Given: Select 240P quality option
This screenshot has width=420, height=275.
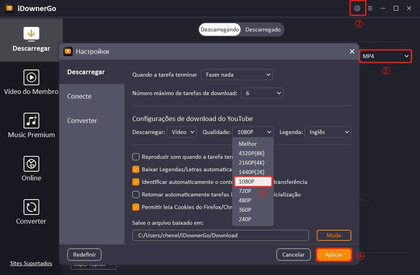Looking at the screenshot, I should (x=253, y=219).
